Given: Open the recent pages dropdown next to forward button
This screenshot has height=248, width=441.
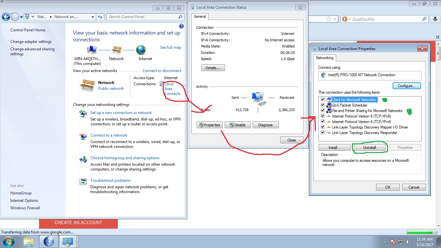Looking at the screenshot, I should [x=21, y=17].
